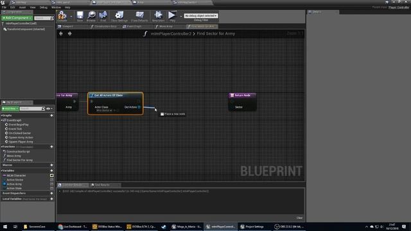
Task: Open Class Settings from toolbar
Action: coord(119,15)
